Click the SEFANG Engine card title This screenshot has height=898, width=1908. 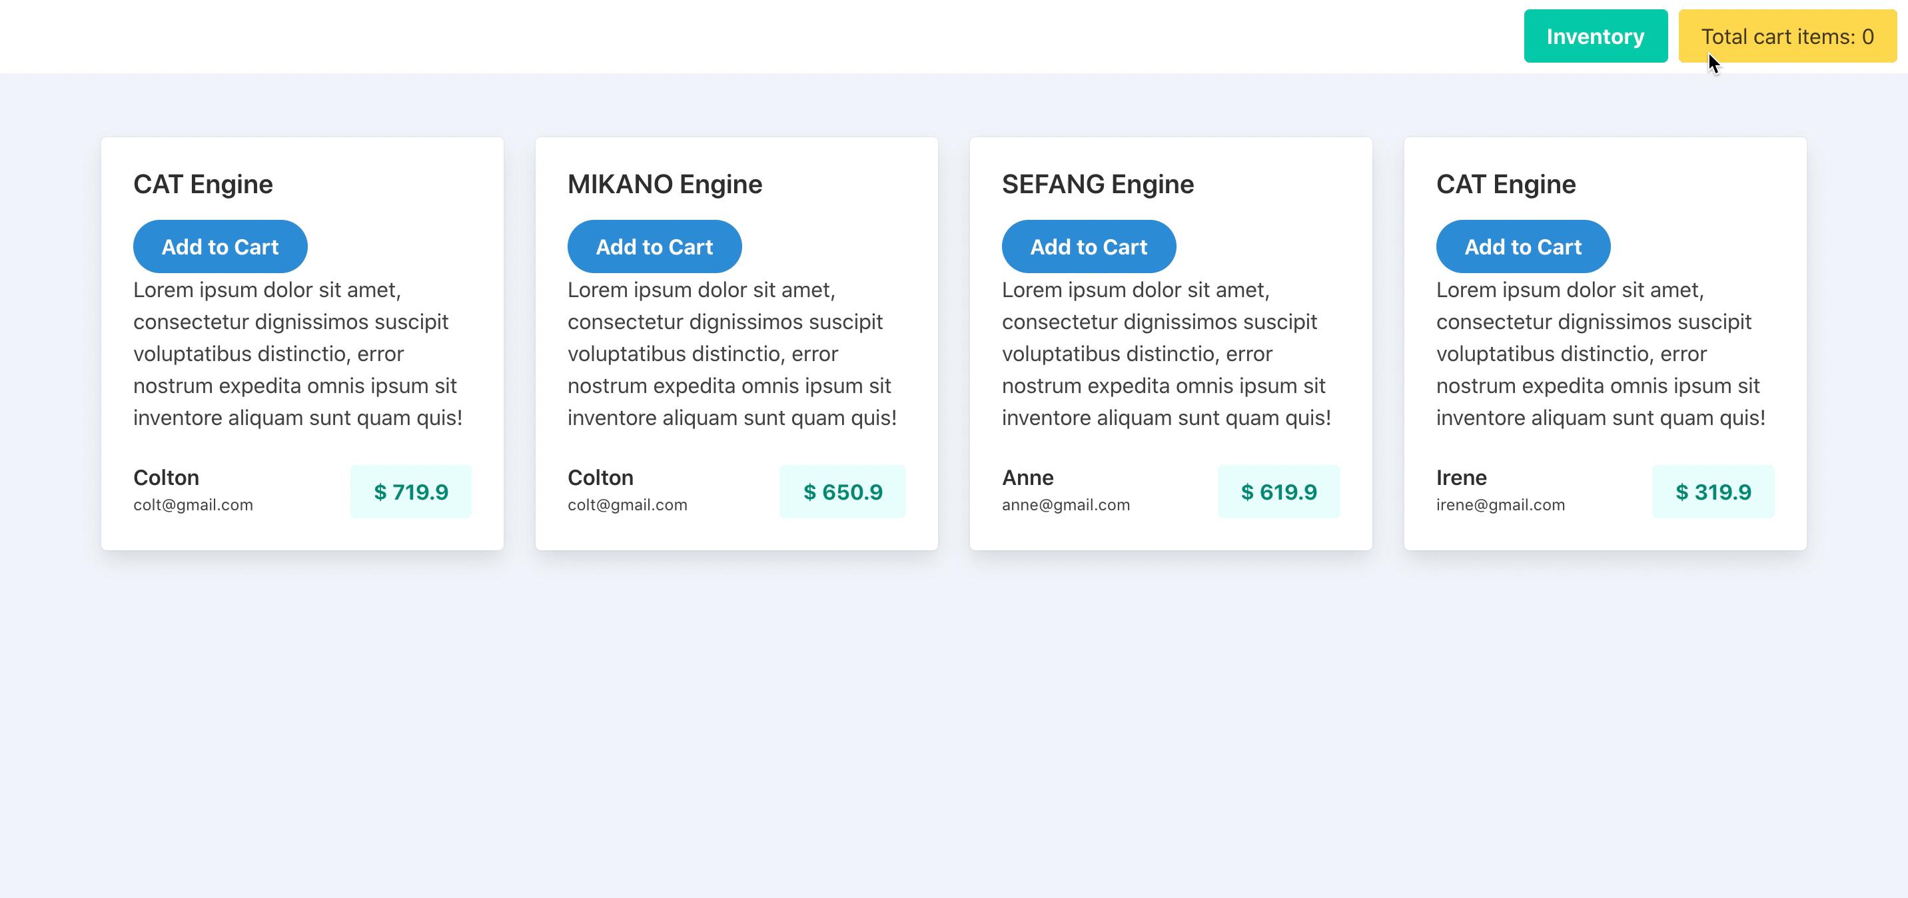point(1098,184)
